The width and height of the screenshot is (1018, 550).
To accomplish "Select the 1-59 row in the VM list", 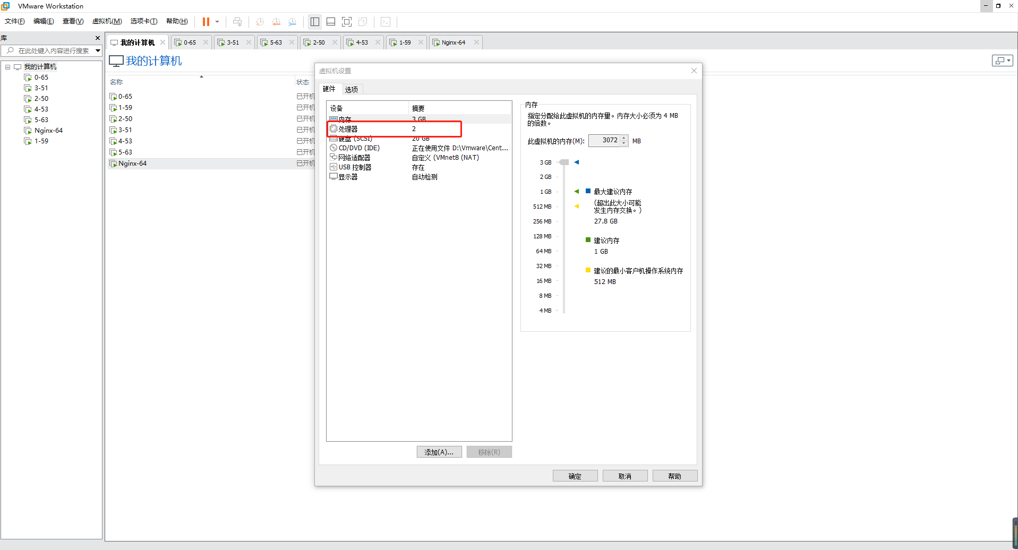I will tap(212, 108).
